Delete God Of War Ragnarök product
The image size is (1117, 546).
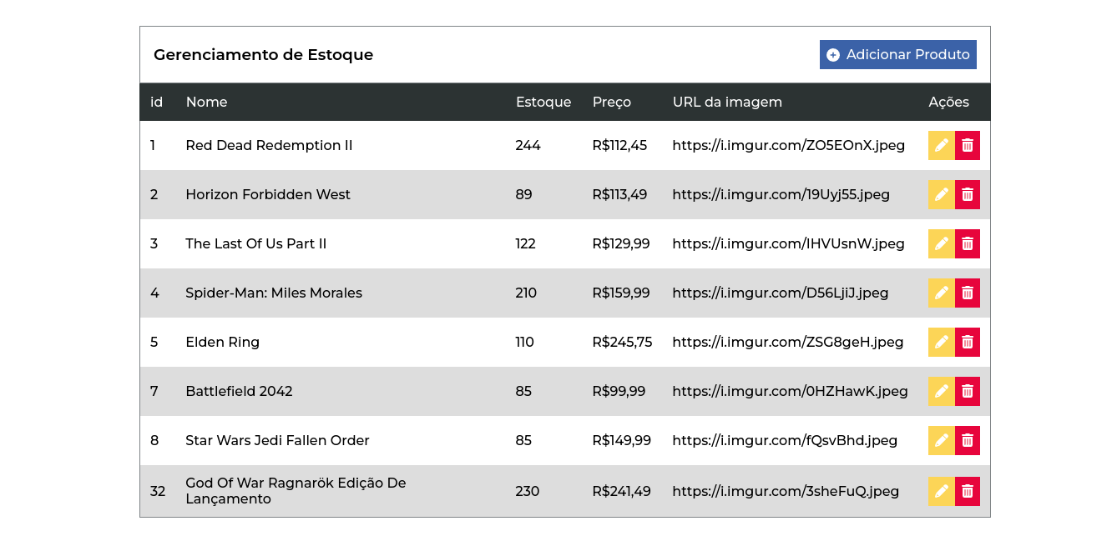tap(968, 491)
